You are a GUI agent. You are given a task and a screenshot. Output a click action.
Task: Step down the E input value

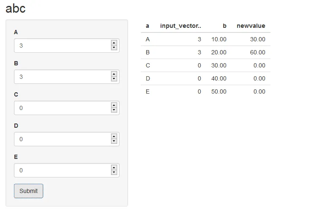pos(114,172)
